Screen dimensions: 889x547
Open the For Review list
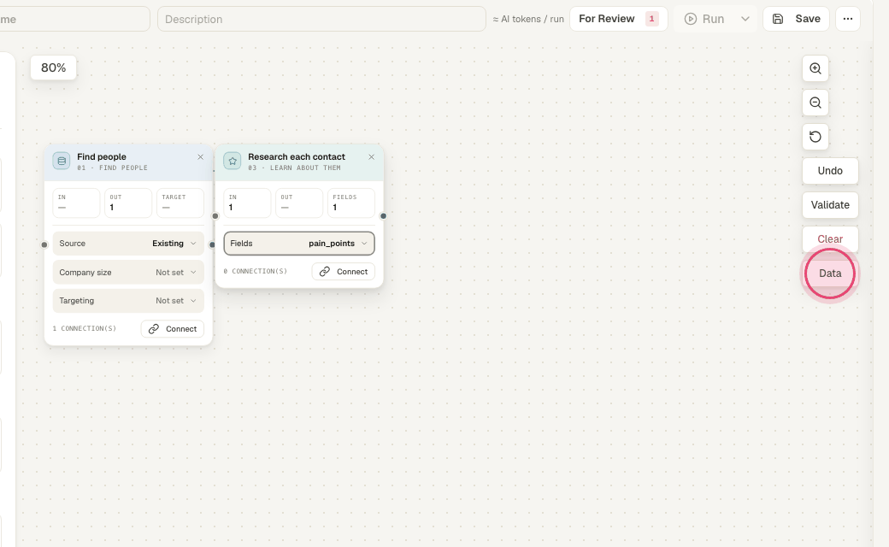pos(619,19)
